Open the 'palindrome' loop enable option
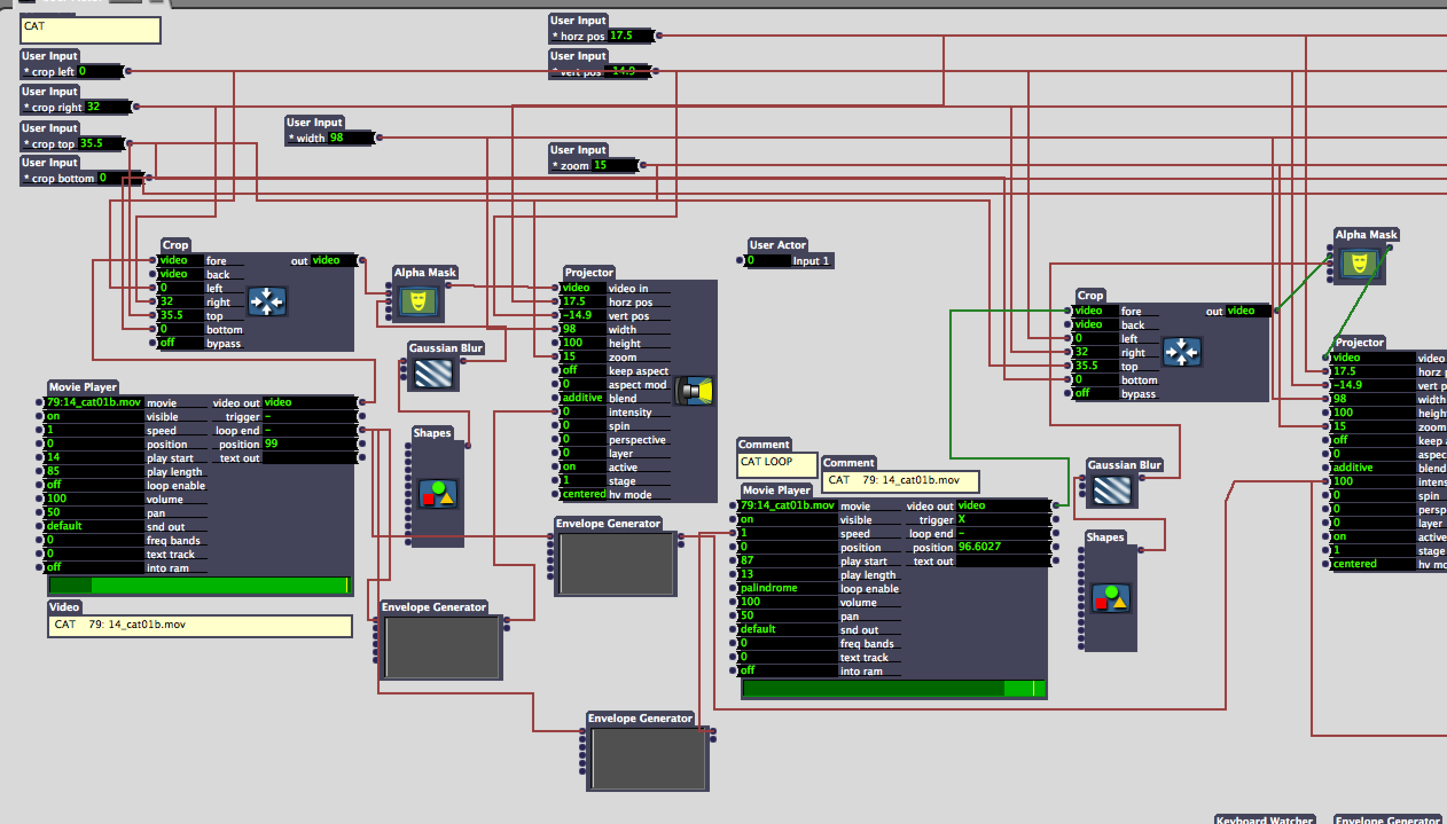Viewport: 1447px width, 824px height. (788, 588)
